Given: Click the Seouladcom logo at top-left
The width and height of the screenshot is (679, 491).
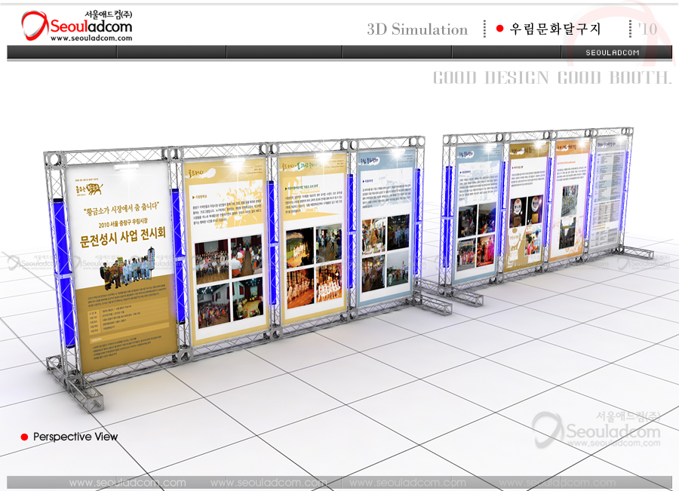Looking at the screenshot, I should tap(75, 26).
